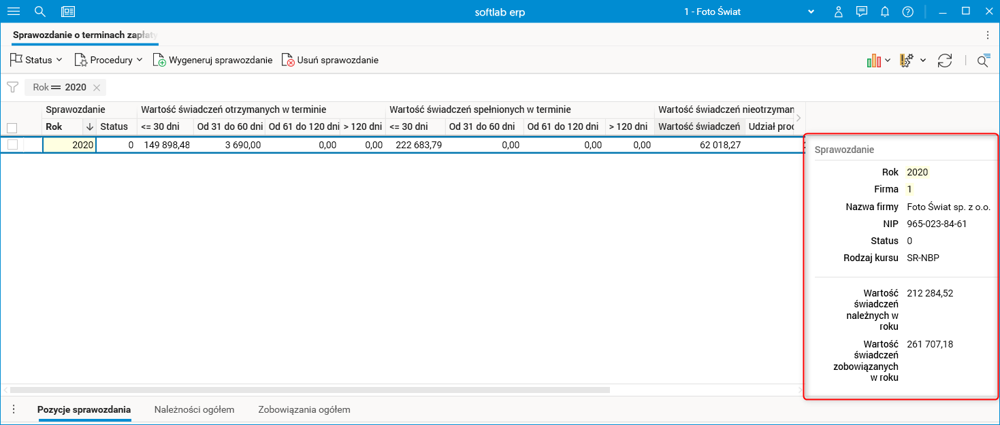This screenshot has height=425, width=1000.
Task: Click Usuń sprawozdanie button
Action: [329, 60]
